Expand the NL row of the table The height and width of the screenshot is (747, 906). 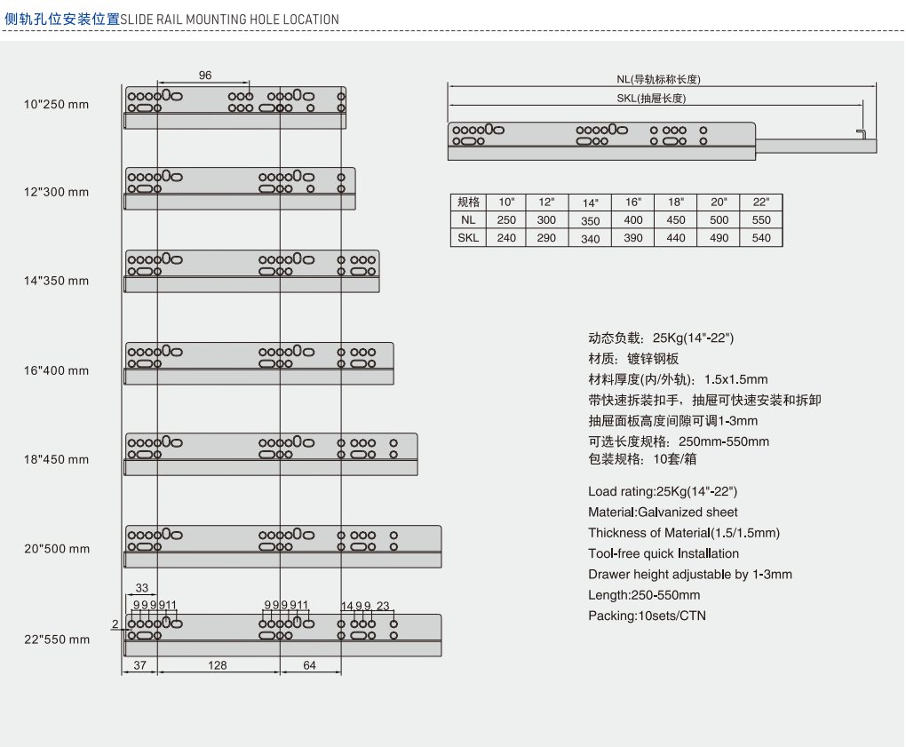468,219
